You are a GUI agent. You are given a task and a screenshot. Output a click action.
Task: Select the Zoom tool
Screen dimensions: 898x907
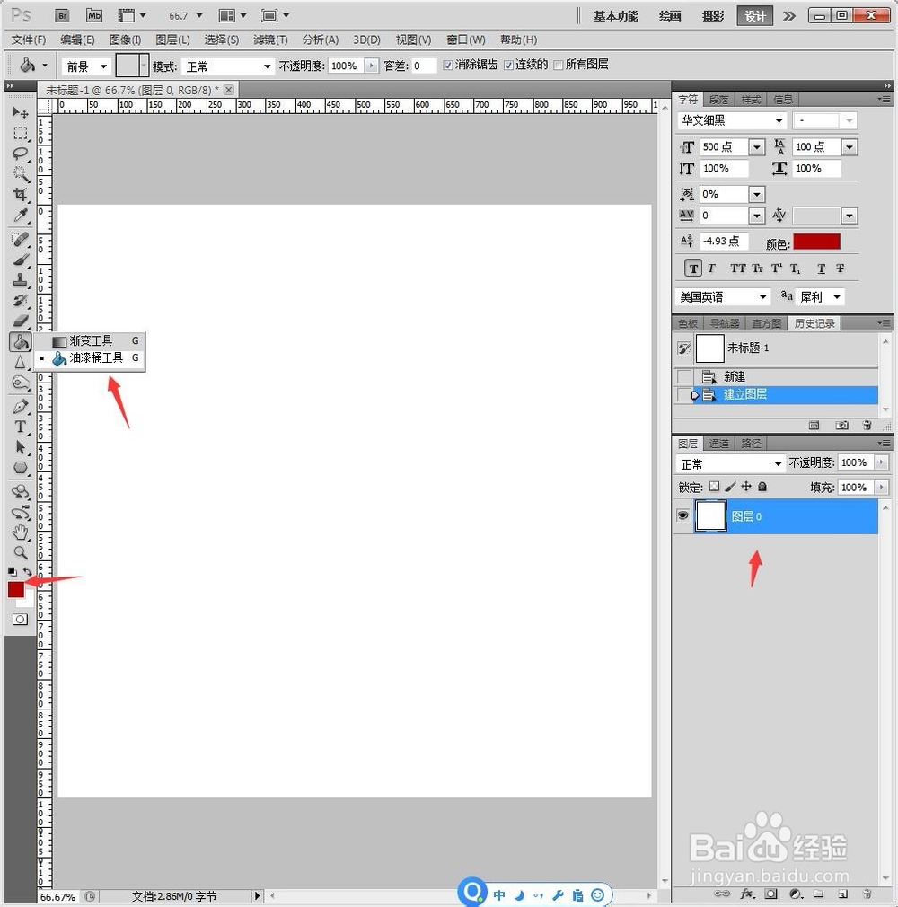pyautogui.click(x=21, y=552)
